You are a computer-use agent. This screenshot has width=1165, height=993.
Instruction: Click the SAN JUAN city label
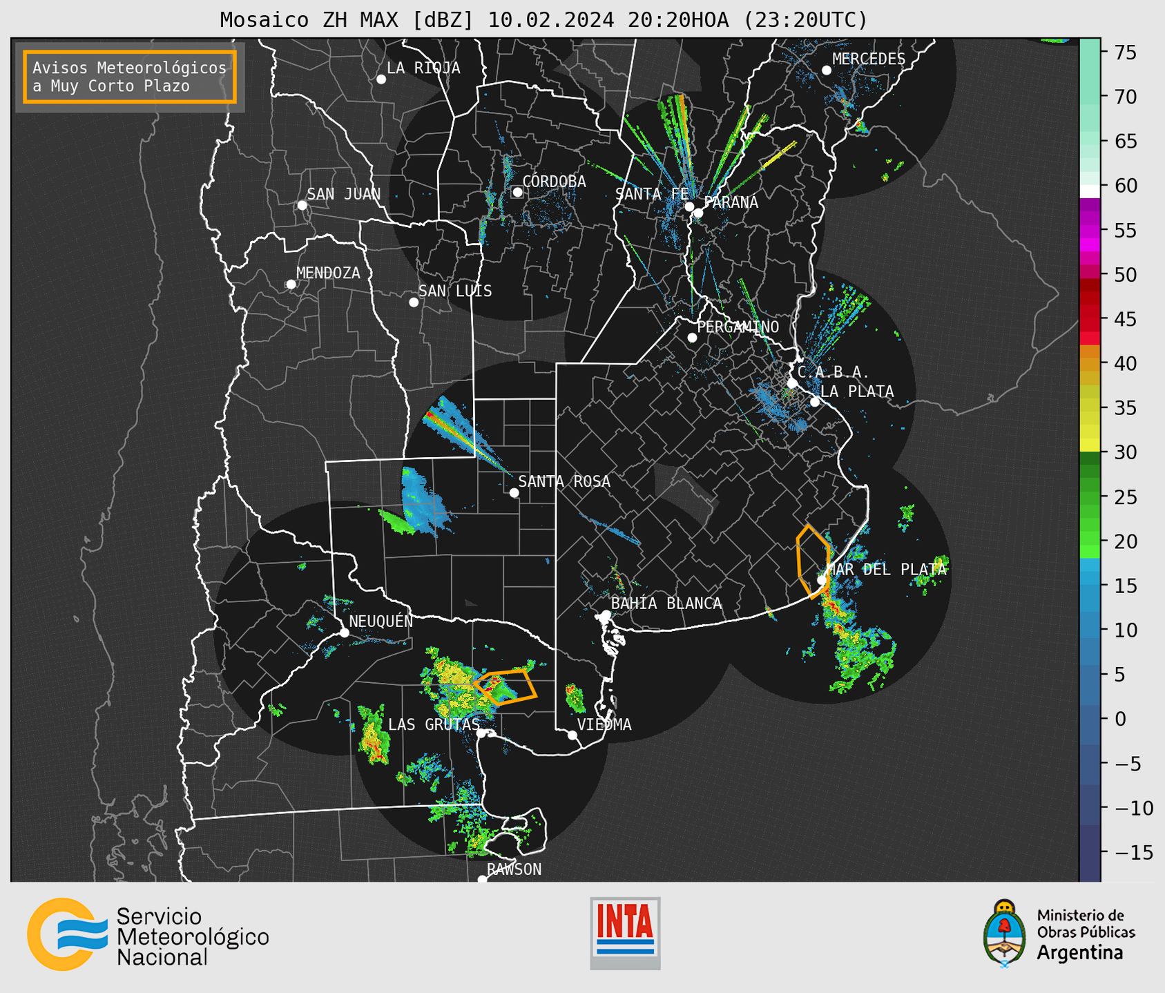coord(344,194)
